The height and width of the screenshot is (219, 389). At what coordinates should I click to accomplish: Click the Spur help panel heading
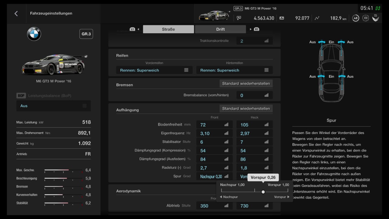pyautogui.click(x=331, y=120)
